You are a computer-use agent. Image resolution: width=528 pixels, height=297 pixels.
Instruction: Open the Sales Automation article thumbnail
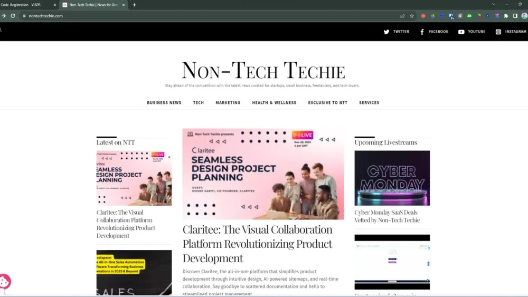pyautogui.click(x=134, y=273)
